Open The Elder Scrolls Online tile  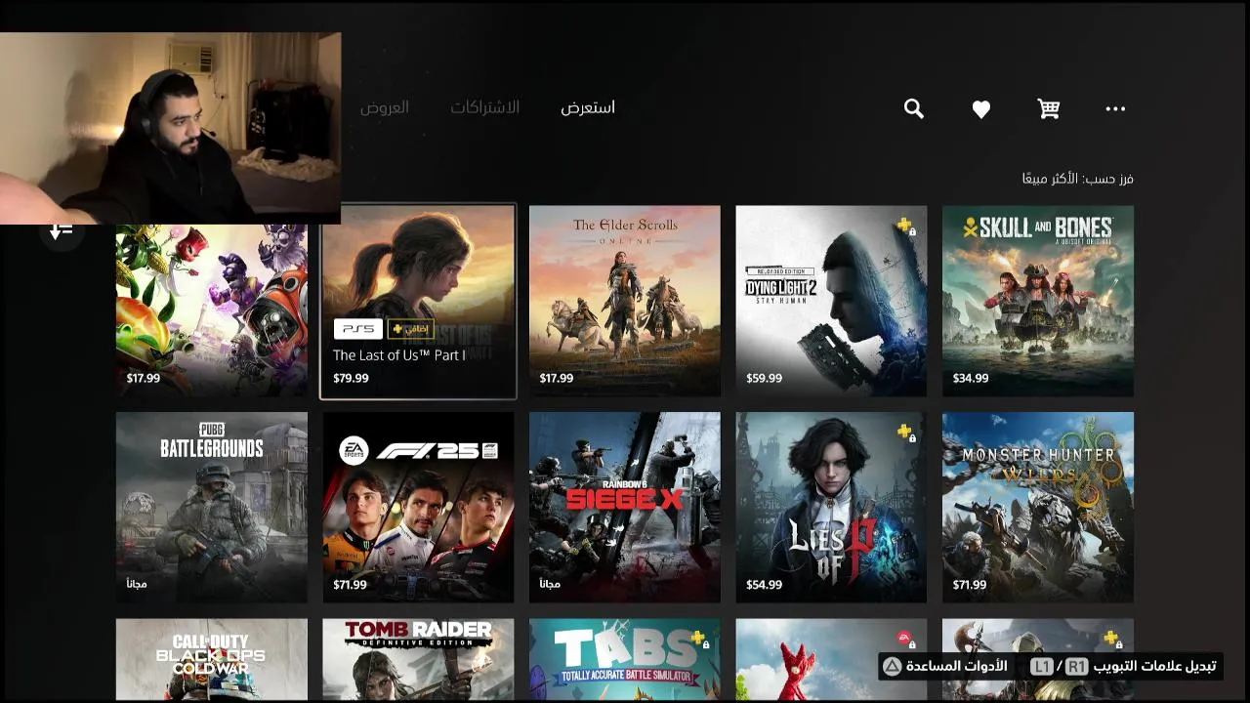pyautogui.click(x=625, y=301)
